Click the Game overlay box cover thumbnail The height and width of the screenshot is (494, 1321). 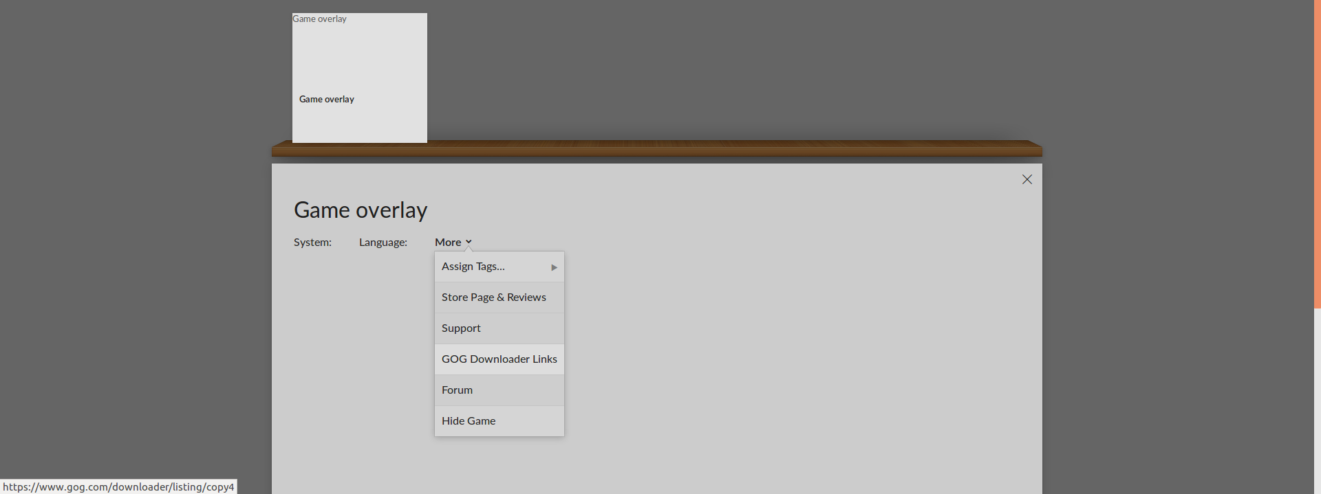click(360, 78)
